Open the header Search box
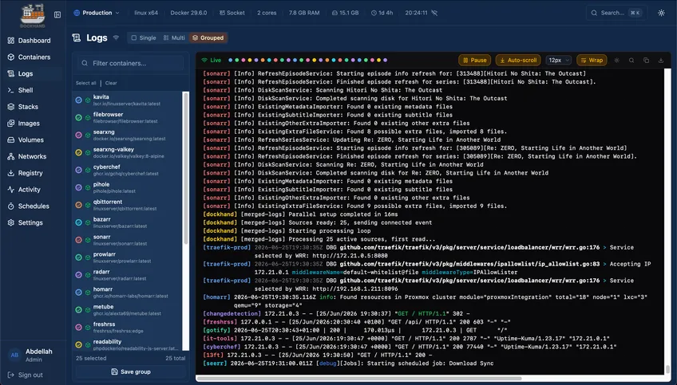This screenshot has height=385, width=677. point(616,13)
